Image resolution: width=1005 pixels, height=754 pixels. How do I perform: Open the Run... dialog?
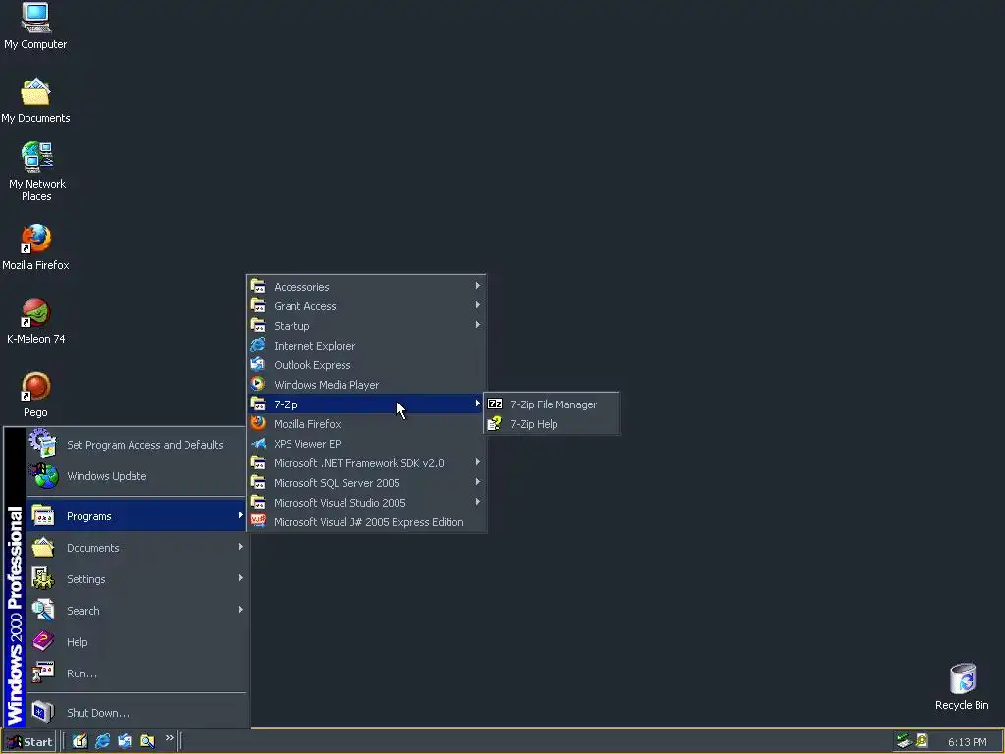tap(136, 673)
